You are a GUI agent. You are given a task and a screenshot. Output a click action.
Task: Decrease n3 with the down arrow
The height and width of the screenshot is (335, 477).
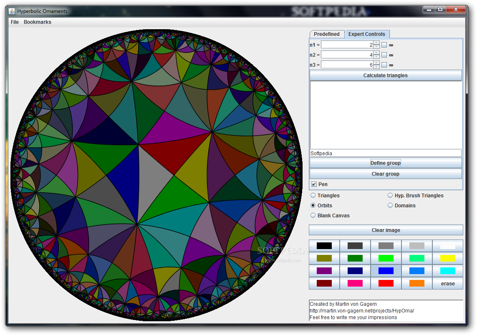(376, 67)
